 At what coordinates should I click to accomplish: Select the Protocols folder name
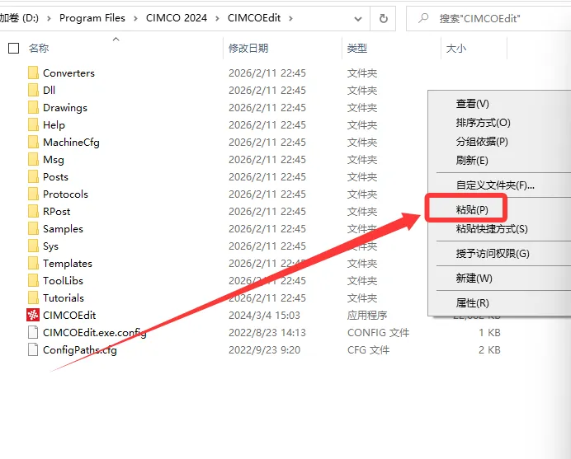65,194
